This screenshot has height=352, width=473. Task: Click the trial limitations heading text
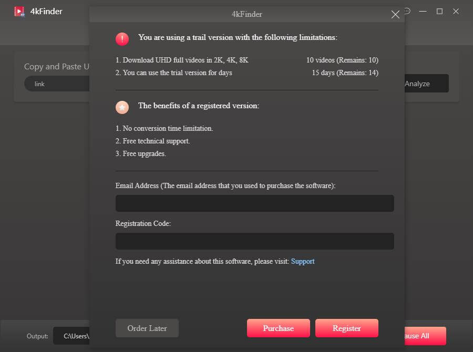238,37
